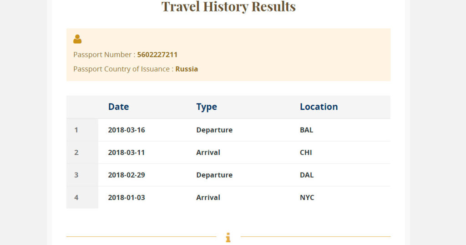This screenshot has width=466, height=245.
Task: Click the BAL location cell
Action: (306, 130)
